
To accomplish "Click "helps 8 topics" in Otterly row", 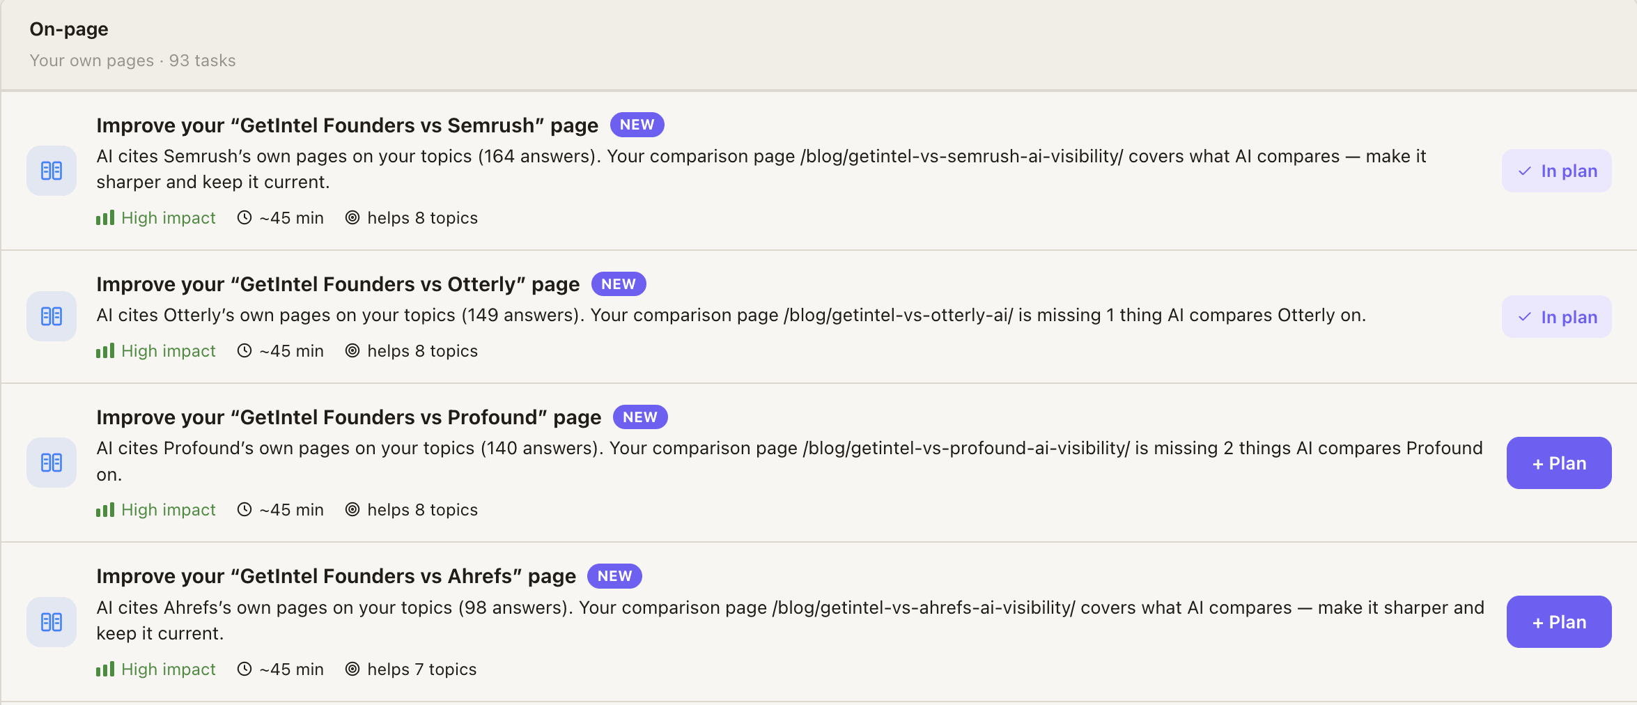I will coord(423,351).
